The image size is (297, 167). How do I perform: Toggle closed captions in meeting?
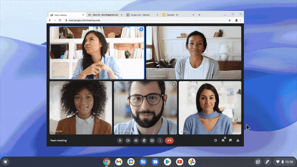click(x=136, y=141)
